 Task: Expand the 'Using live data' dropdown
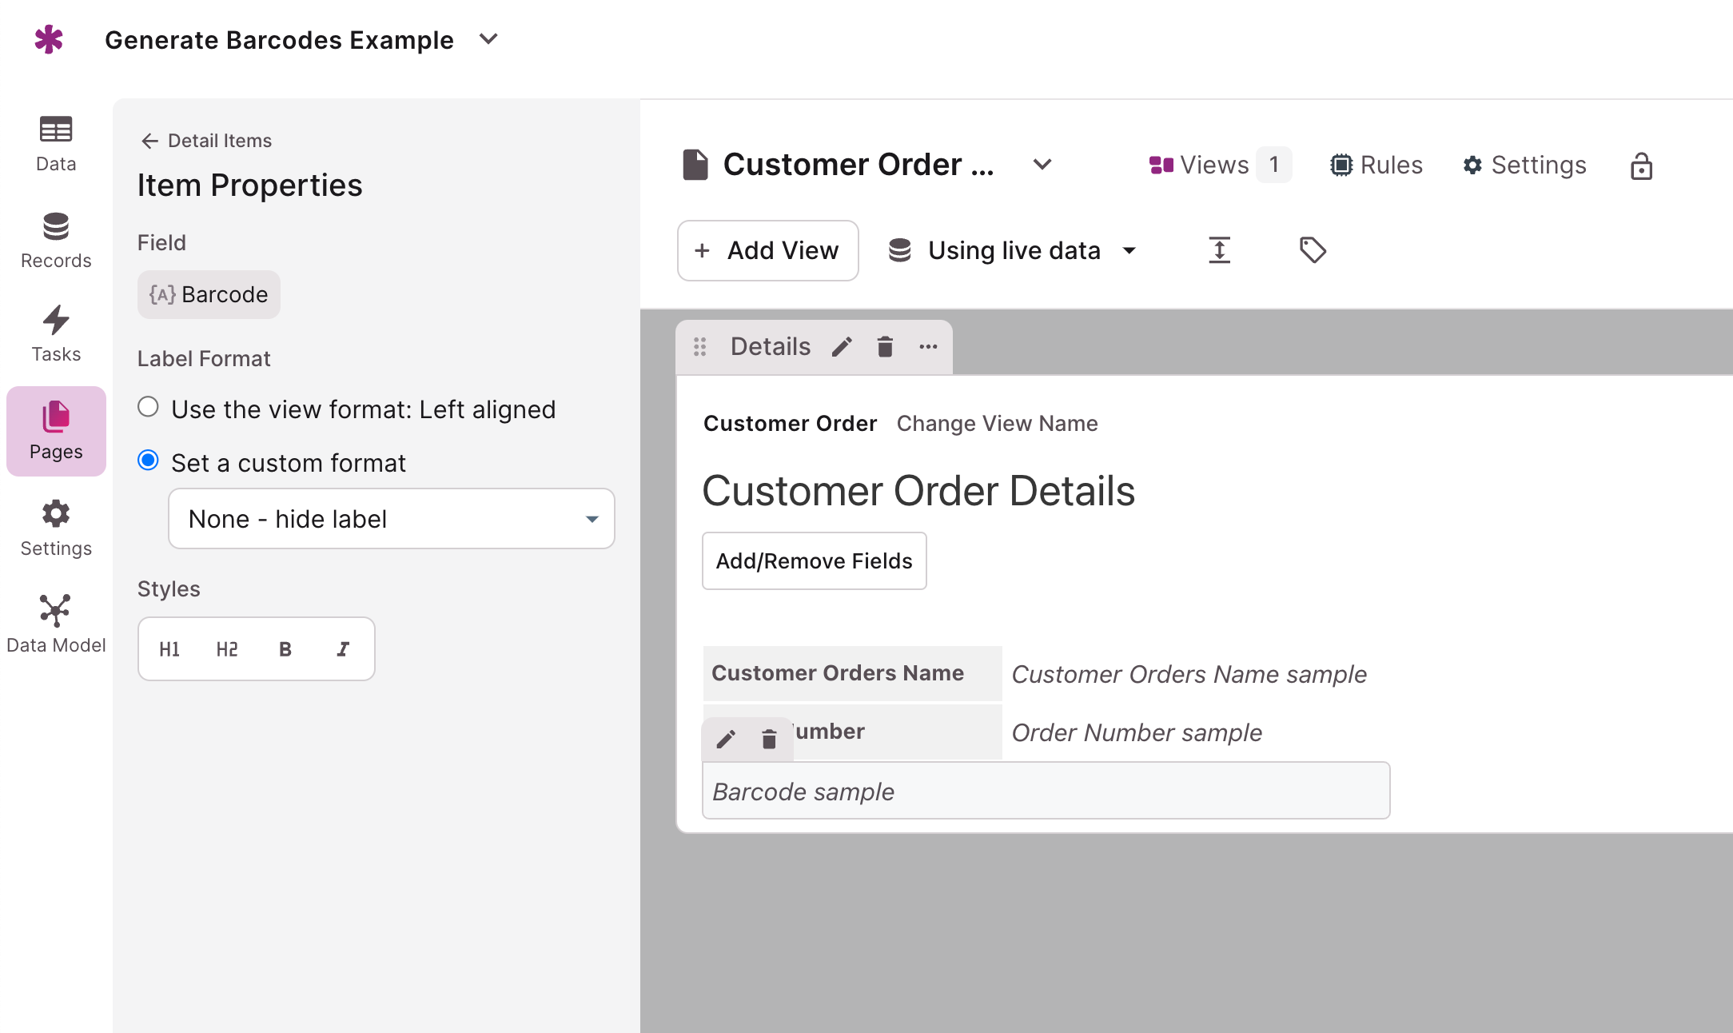click(1013, 250)
